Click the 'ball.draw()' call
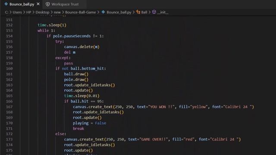This screenshot has width=276, height=155. click(x=76, y=74)
